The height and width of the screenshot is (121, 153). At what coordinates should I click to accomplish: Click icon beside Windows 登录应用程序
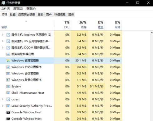(8, 80)
